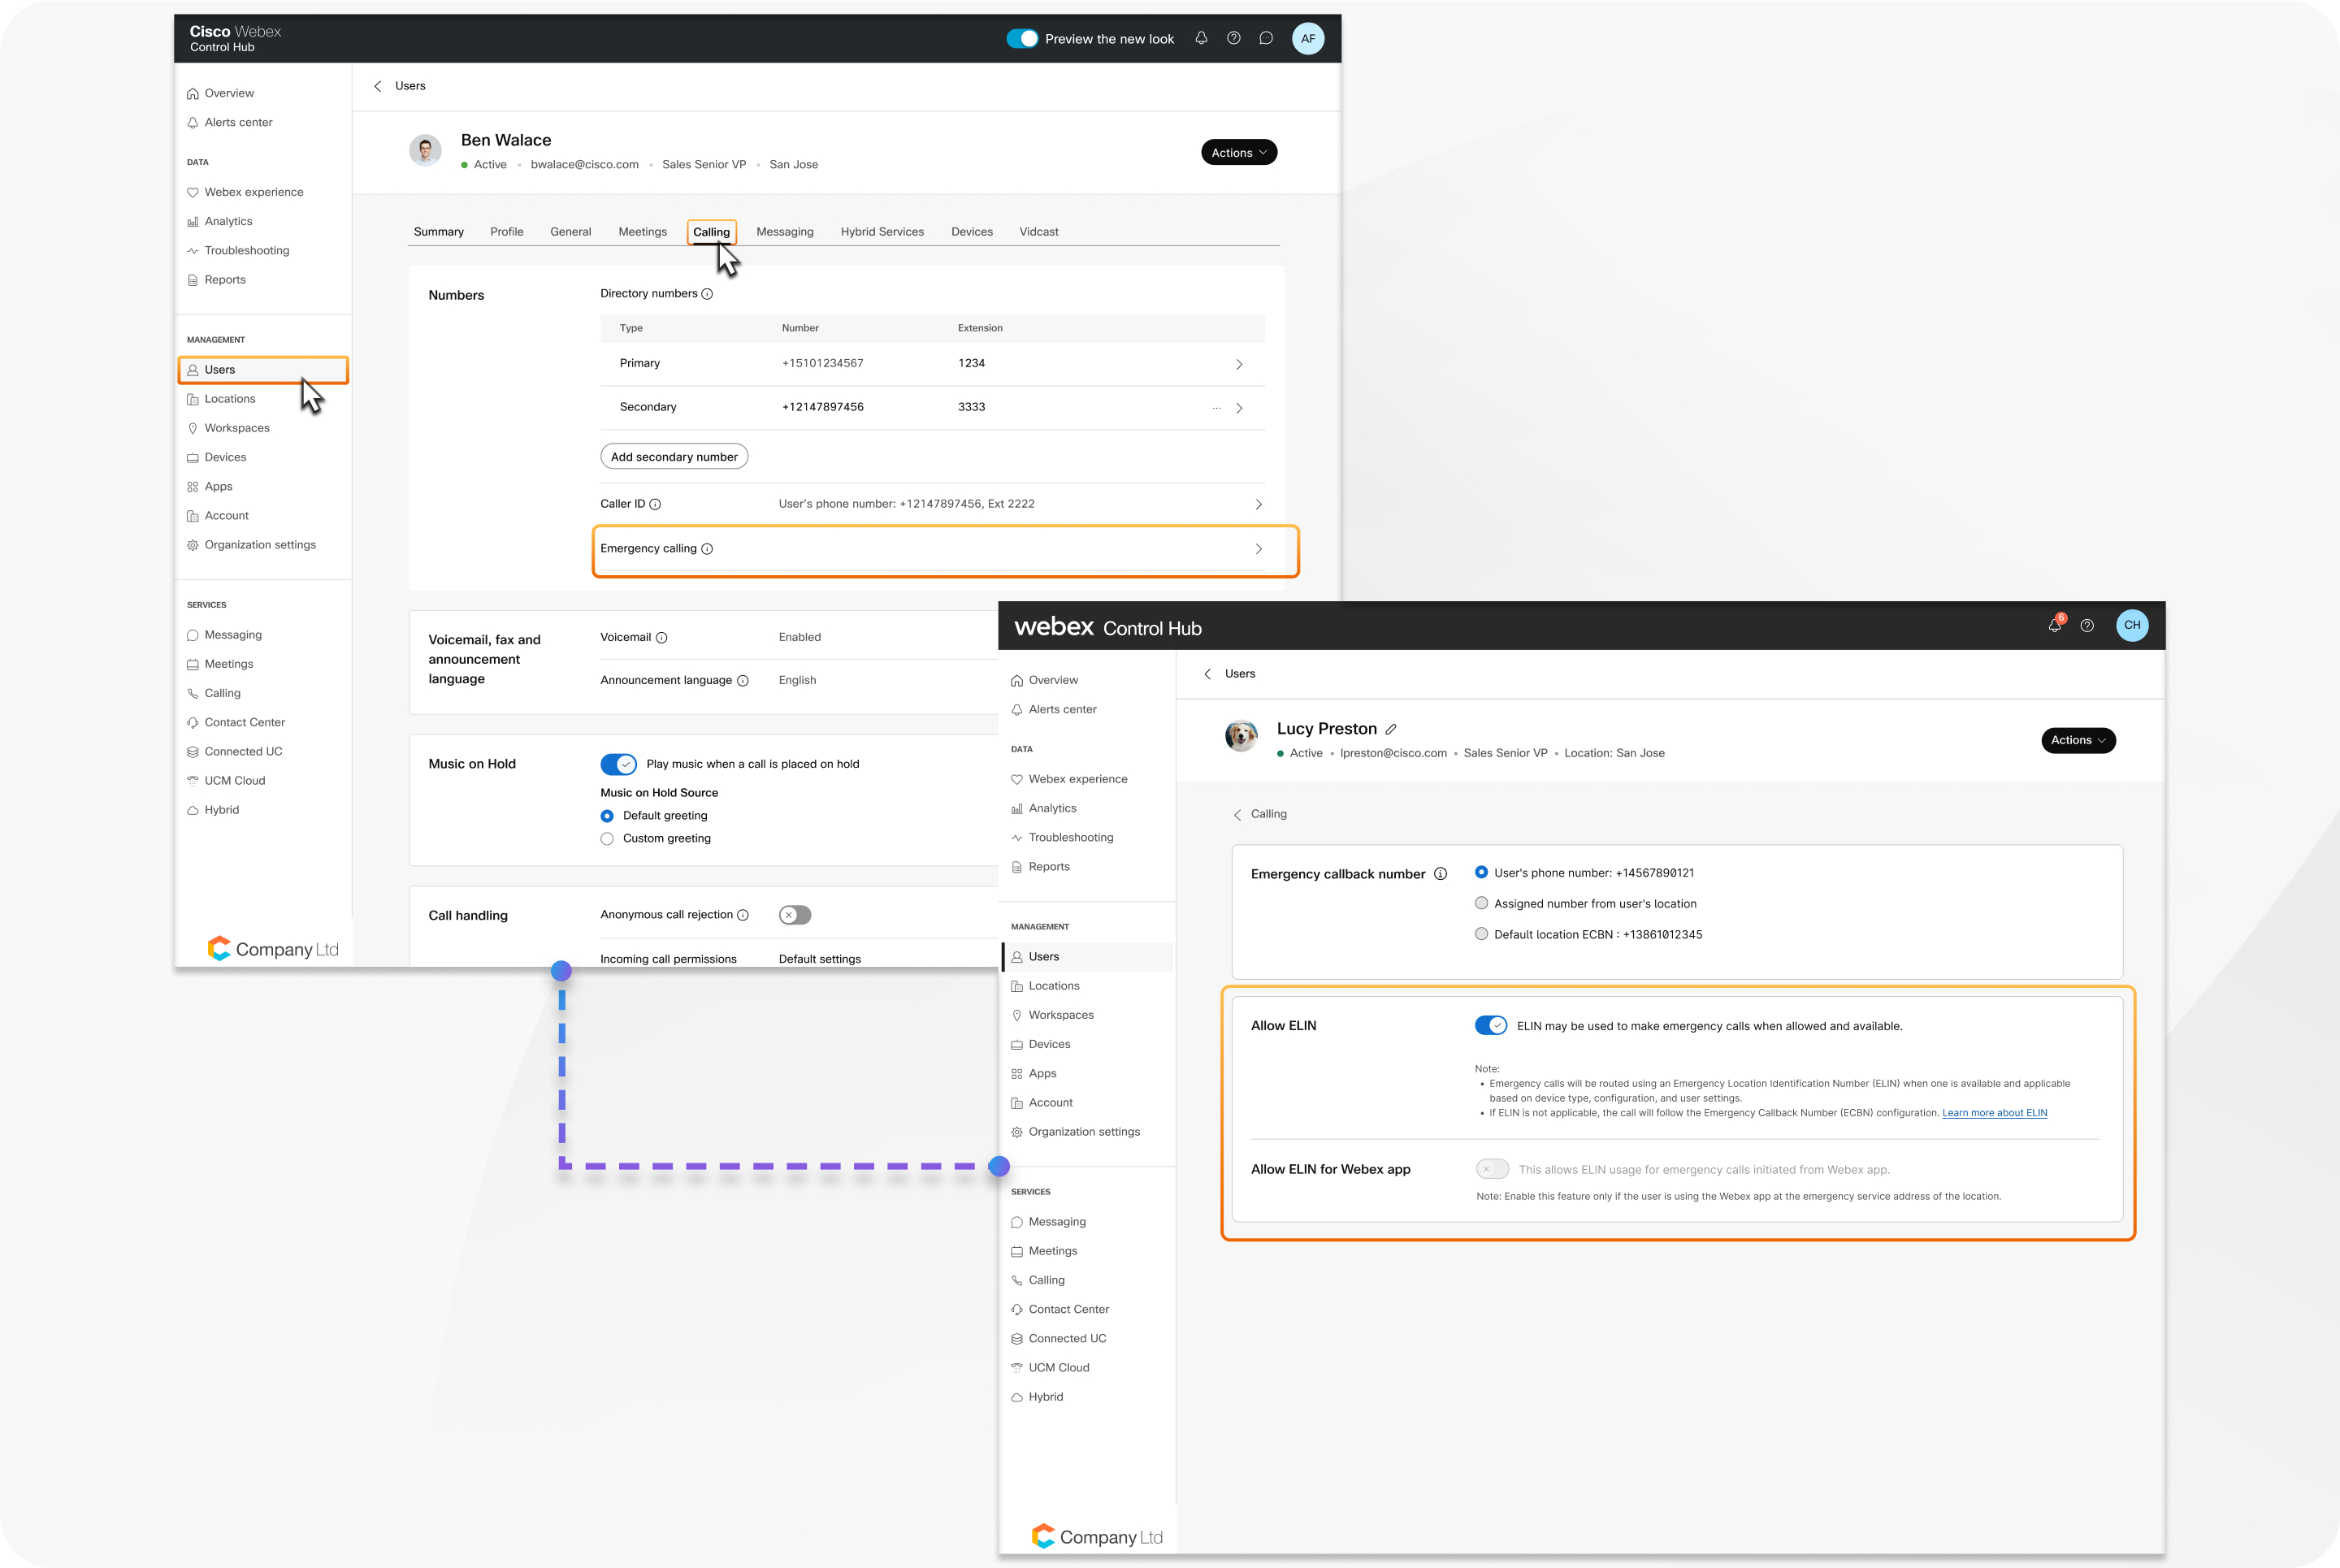Switch to the Summary tab
This screenshot has height=1568, width=2340.
point(438,231)
